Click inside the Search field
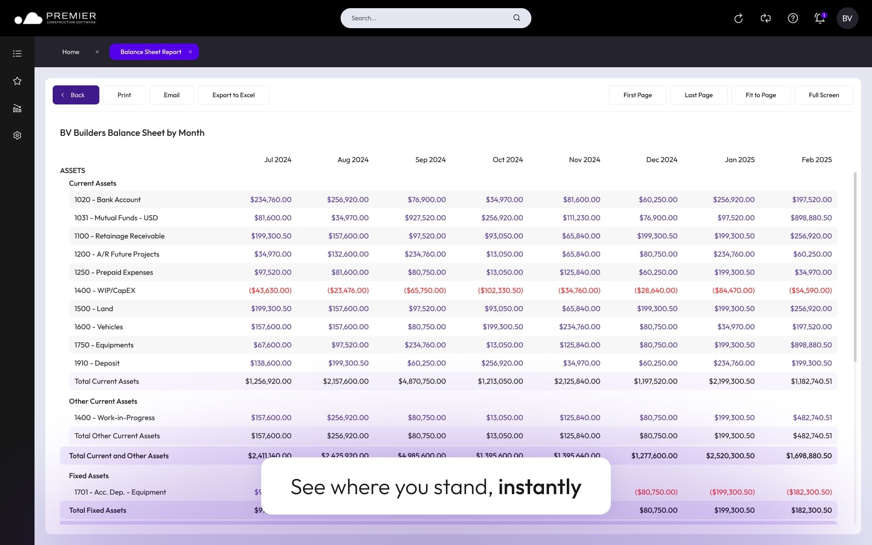The width and height of the screenshot is (872, 545). pos(422,18)
